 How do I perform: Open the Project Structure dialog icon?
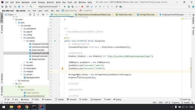[121, 7]
